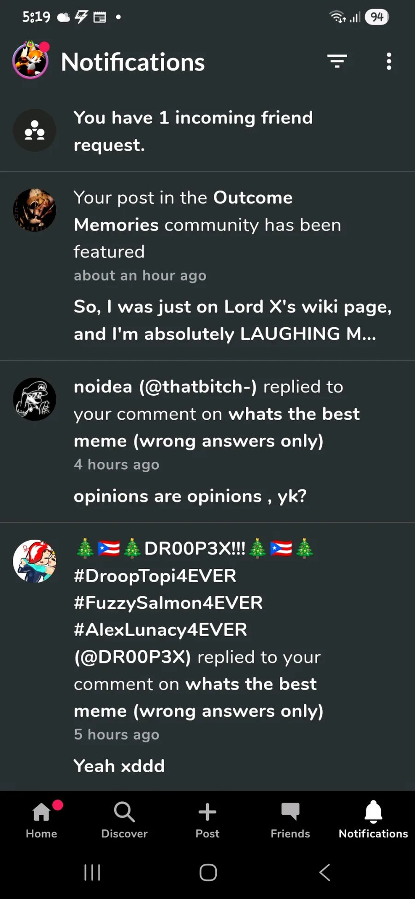The height and width of the screenshot is (899, 415).
Task: Open DR00P3X's reply 'Yeah xddd'
Action: click(119, 766)
